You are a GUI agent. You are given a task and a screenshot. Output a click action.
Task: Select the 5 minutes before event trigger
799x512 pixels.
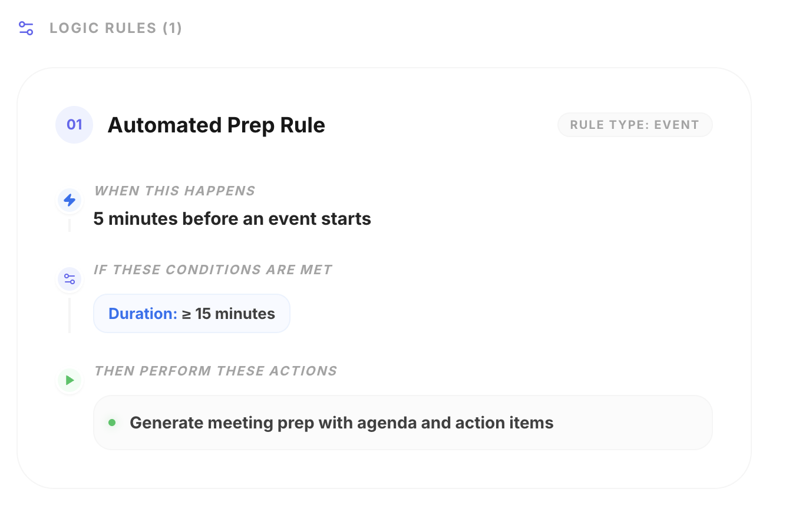tap(232, 219)
